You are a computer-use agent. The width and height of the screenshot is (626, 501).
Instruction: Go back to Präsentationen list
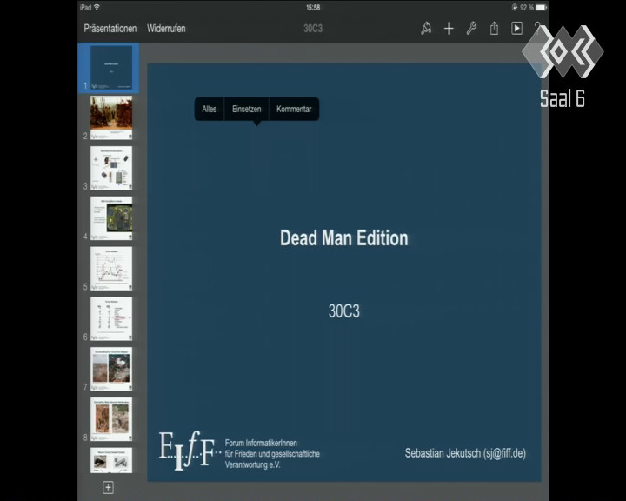[110, 29]
